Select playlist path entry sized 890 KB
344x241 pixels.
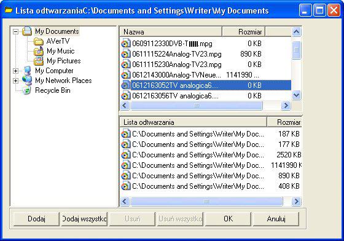pyautogui.click(x=198, y=176)
